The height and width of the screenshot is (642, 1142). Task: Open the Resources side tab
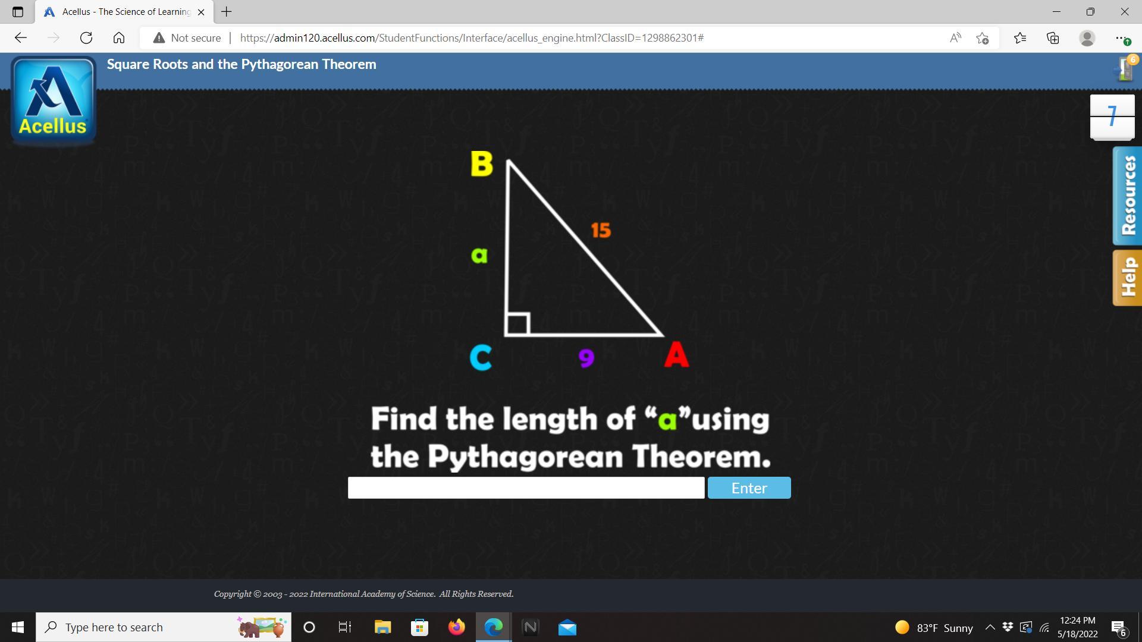1127,196
